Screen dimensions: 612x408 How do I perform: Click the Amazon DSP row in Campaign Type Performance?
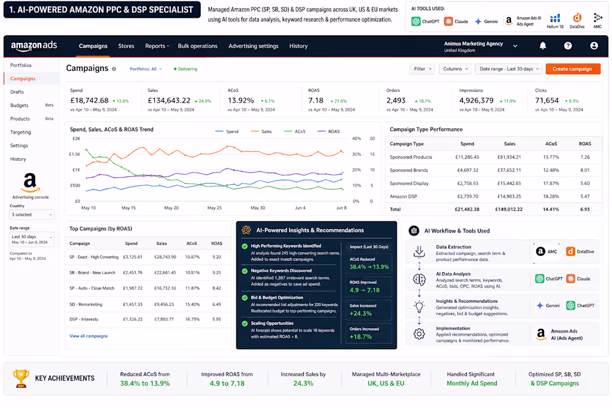(x=493, y=196)
